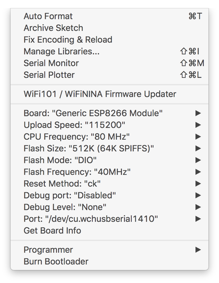
Task: Expand Upload Speed submenu arrow
Action: coord(198,125)
